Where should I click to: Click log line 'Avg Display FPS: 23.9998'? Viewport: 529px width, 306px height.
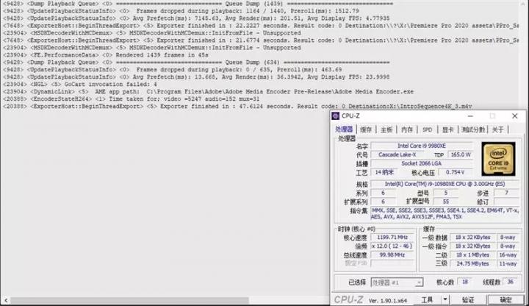pos(196,77)
